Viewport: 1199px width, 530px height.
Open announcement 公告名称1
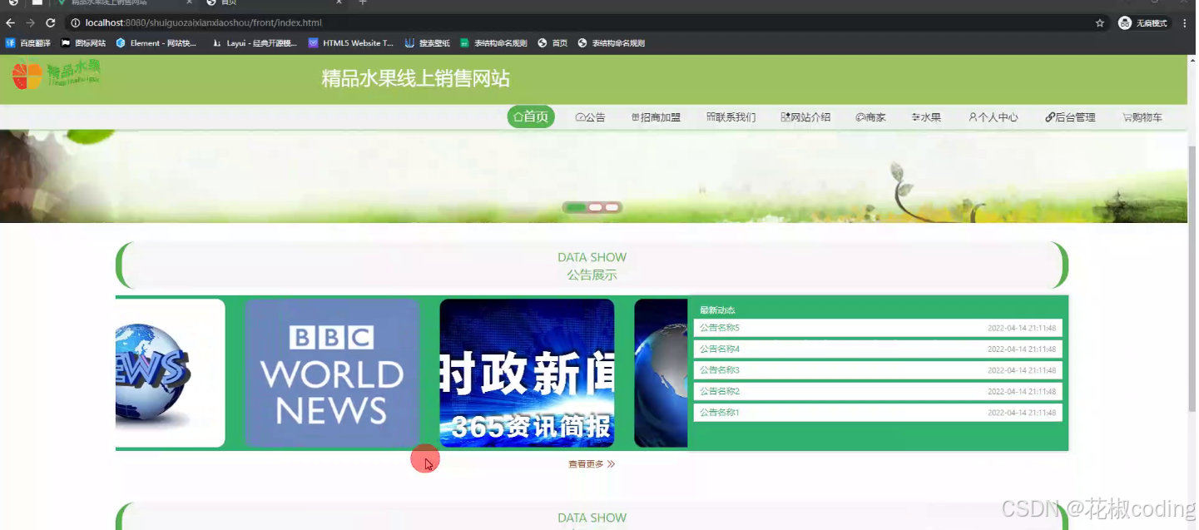coord(878,413)
